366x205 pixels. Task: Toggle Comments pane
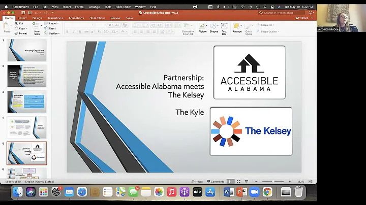(216, 182)
